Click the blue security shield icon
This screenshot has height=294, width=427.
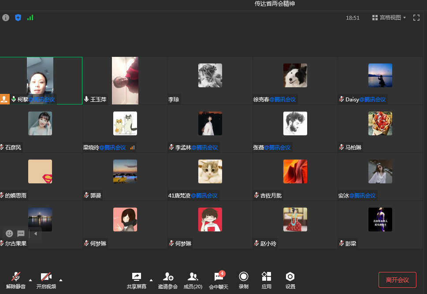[x=18, y=18]
